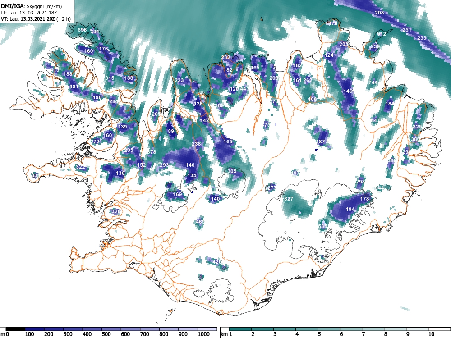This screenshot has width=451, height=338.
Task: Click the visibility value 827 on the map
Action: coord(289,199)
